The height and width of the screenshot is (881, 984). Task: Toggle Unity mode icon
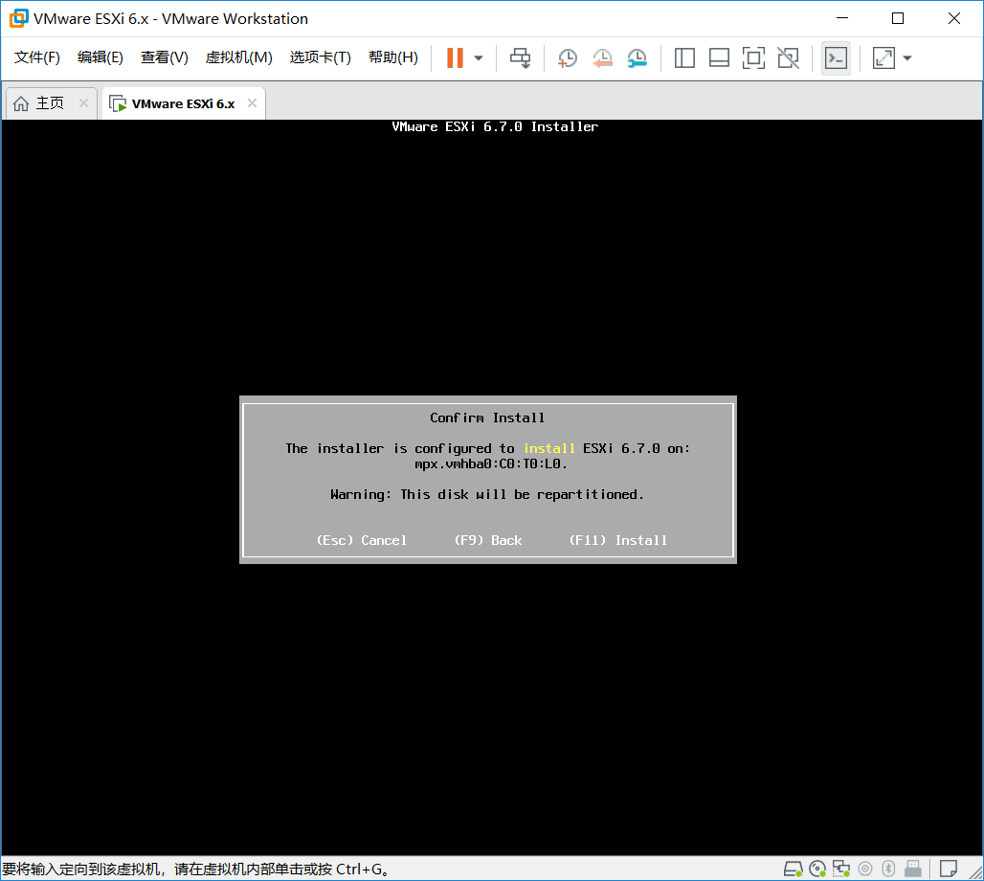[x=788, y=57]
